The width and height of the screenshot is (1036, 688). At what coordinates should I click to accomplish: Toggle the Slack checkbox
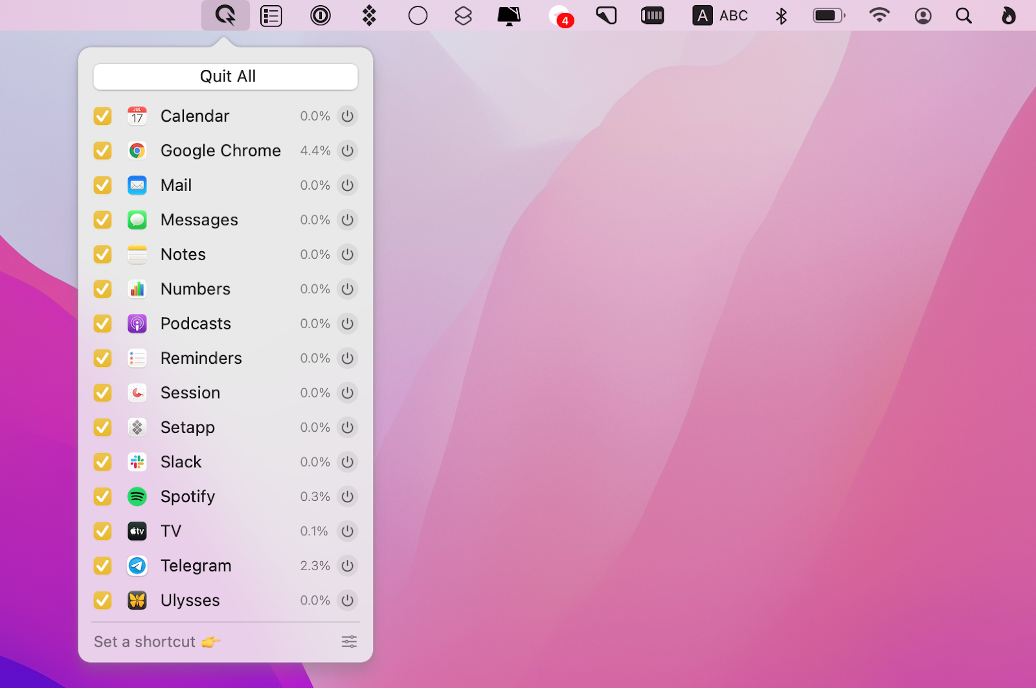point(102,462)
